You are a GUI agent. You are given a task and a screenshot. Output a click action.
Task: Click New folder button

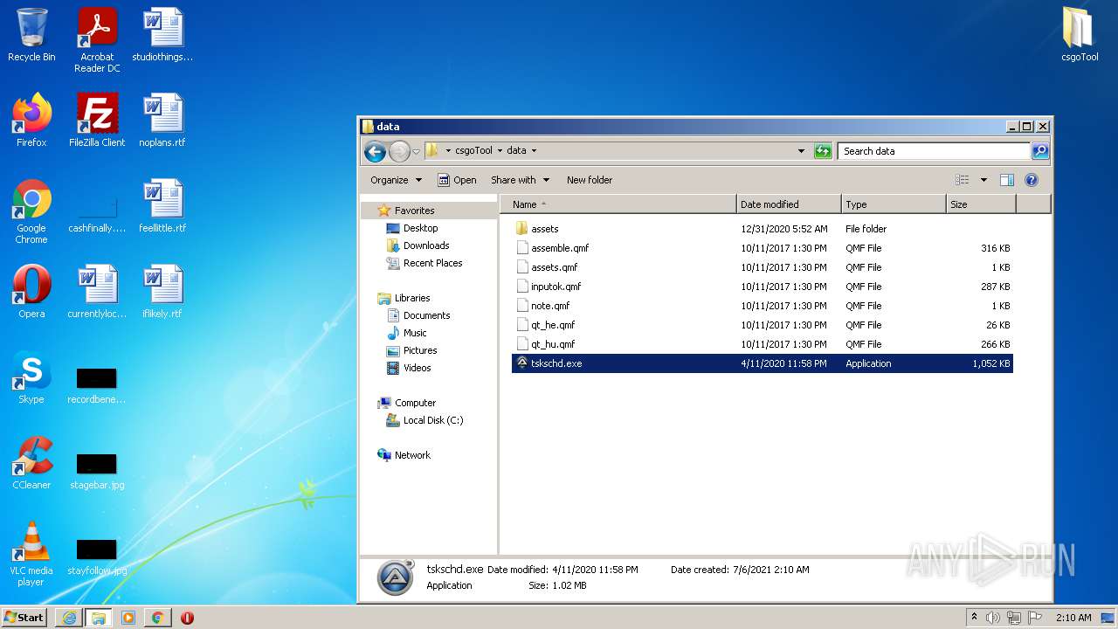tap(590, 180)
